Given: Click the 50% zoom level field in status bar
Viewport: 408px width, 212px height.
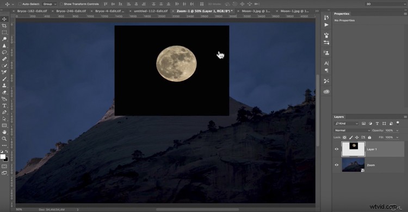Looking at the screenshot, I should (x=19, y=209).
